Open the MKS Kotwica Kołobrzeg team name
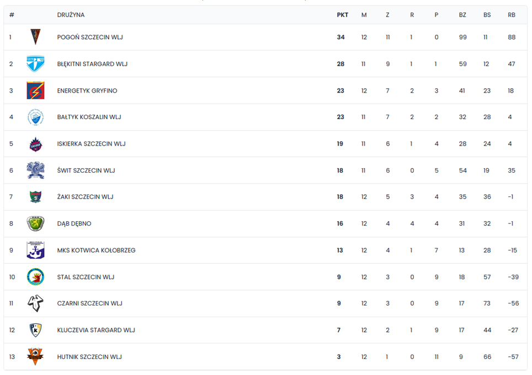 click(x=97, y=250)
